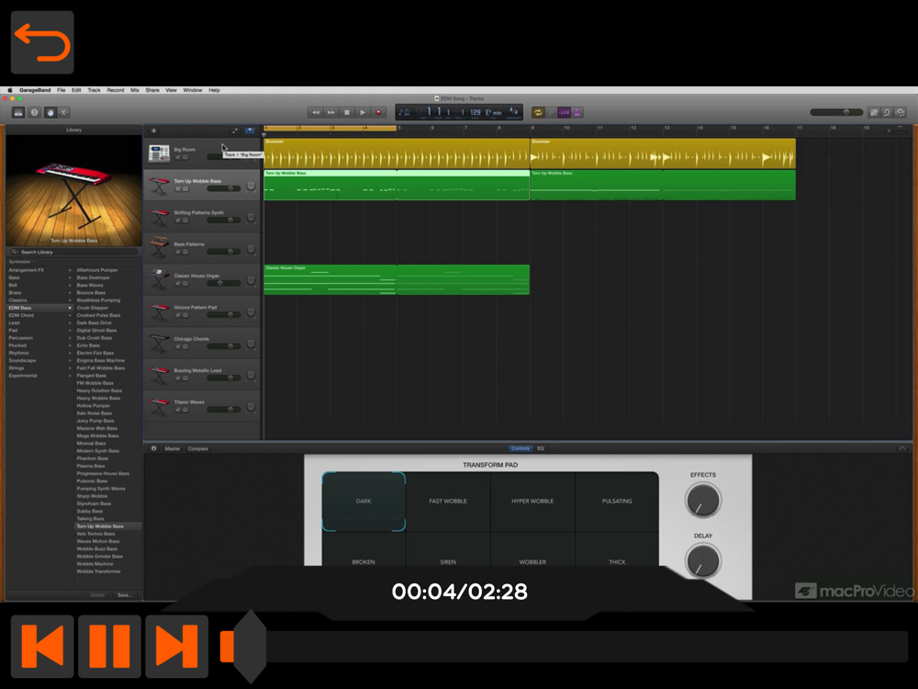The image size is (918, 689).
Task: Mute the Classic House Organ track
Action: click(178, 284)
